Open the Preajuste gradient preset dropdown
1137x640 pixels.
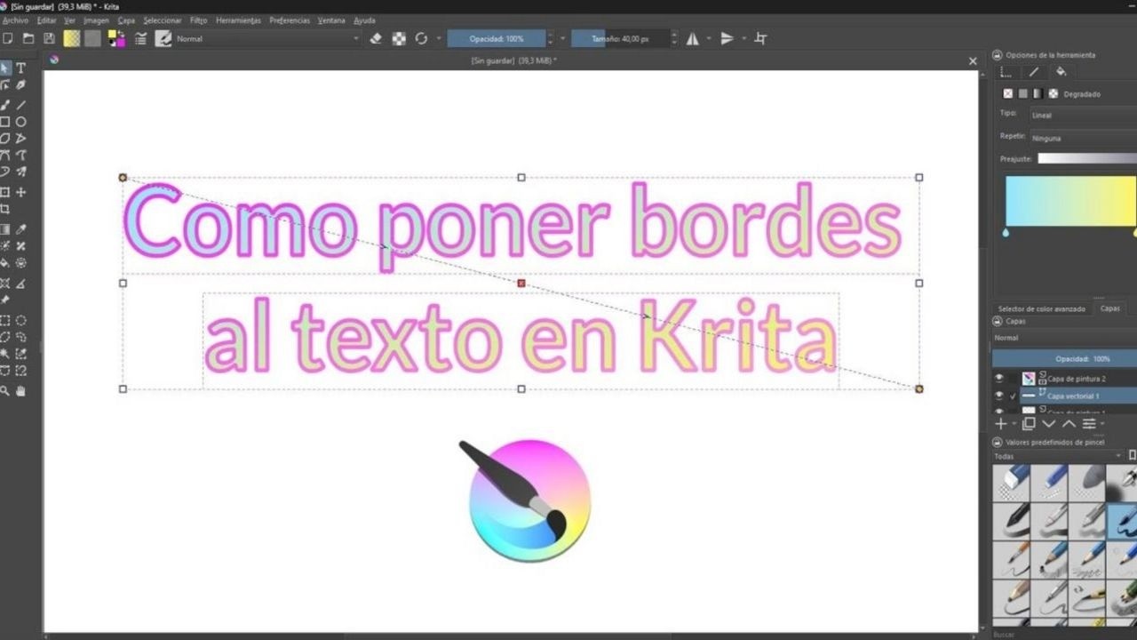[1087, 158]
